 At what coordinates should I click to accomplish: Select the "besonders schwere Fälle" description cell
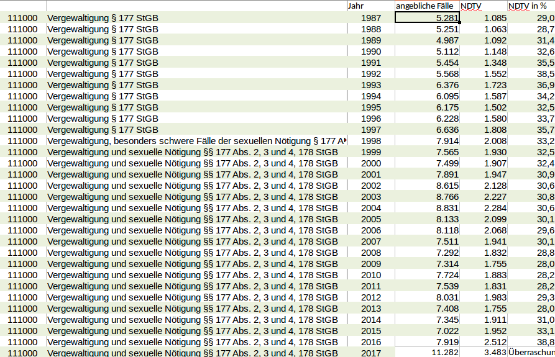coord(196,141)
